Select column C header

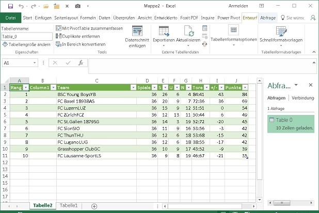click(97, 80)
